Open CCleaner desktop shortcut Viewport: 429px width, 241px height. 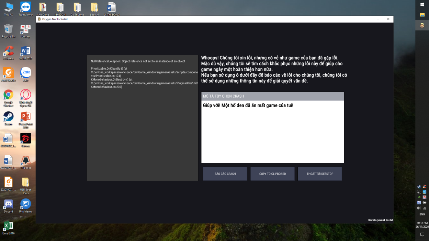8,53
